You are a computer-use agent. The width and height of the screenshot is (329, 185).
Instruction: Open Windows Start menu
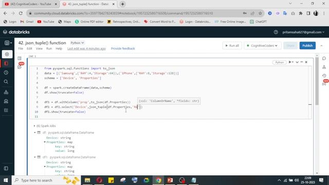coord(6,180)
